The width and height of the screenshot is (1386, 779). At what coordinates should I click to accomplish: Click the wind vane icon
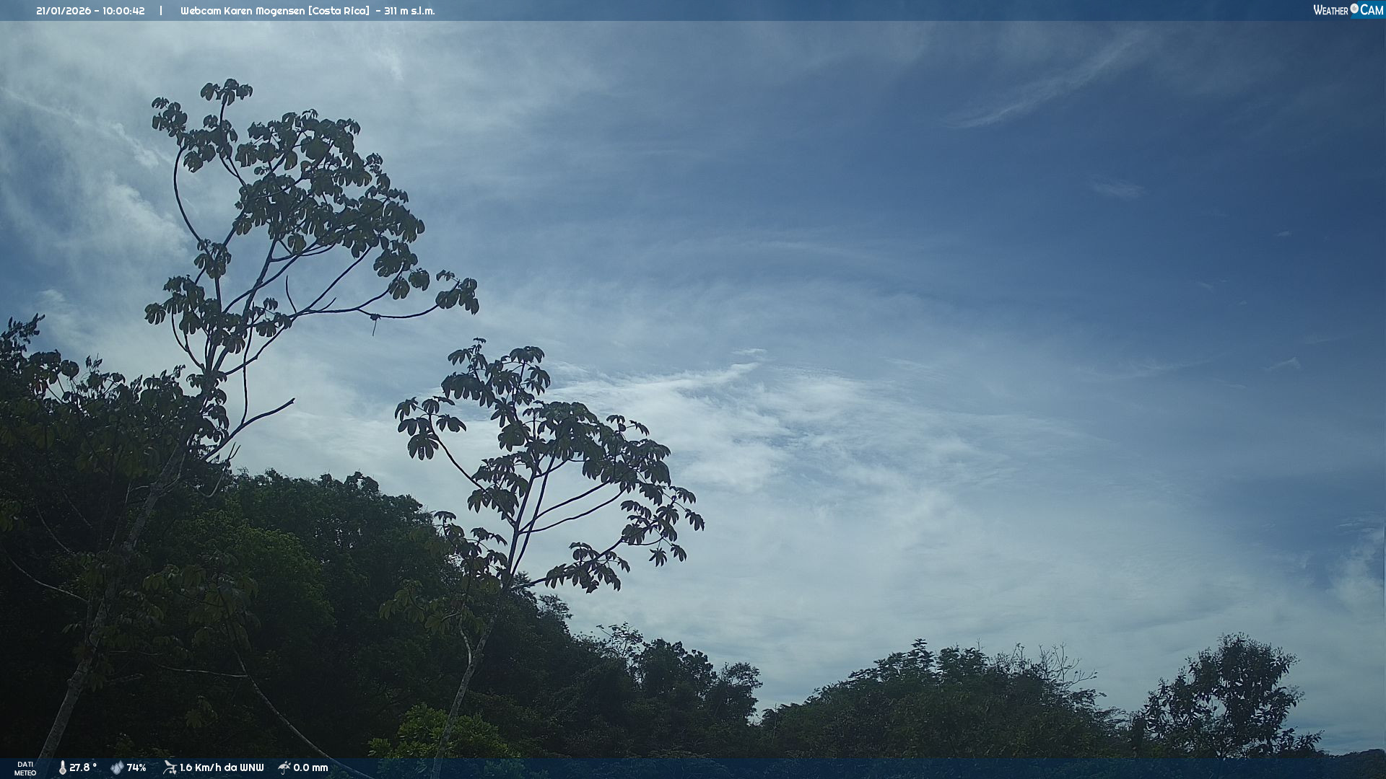170,767
